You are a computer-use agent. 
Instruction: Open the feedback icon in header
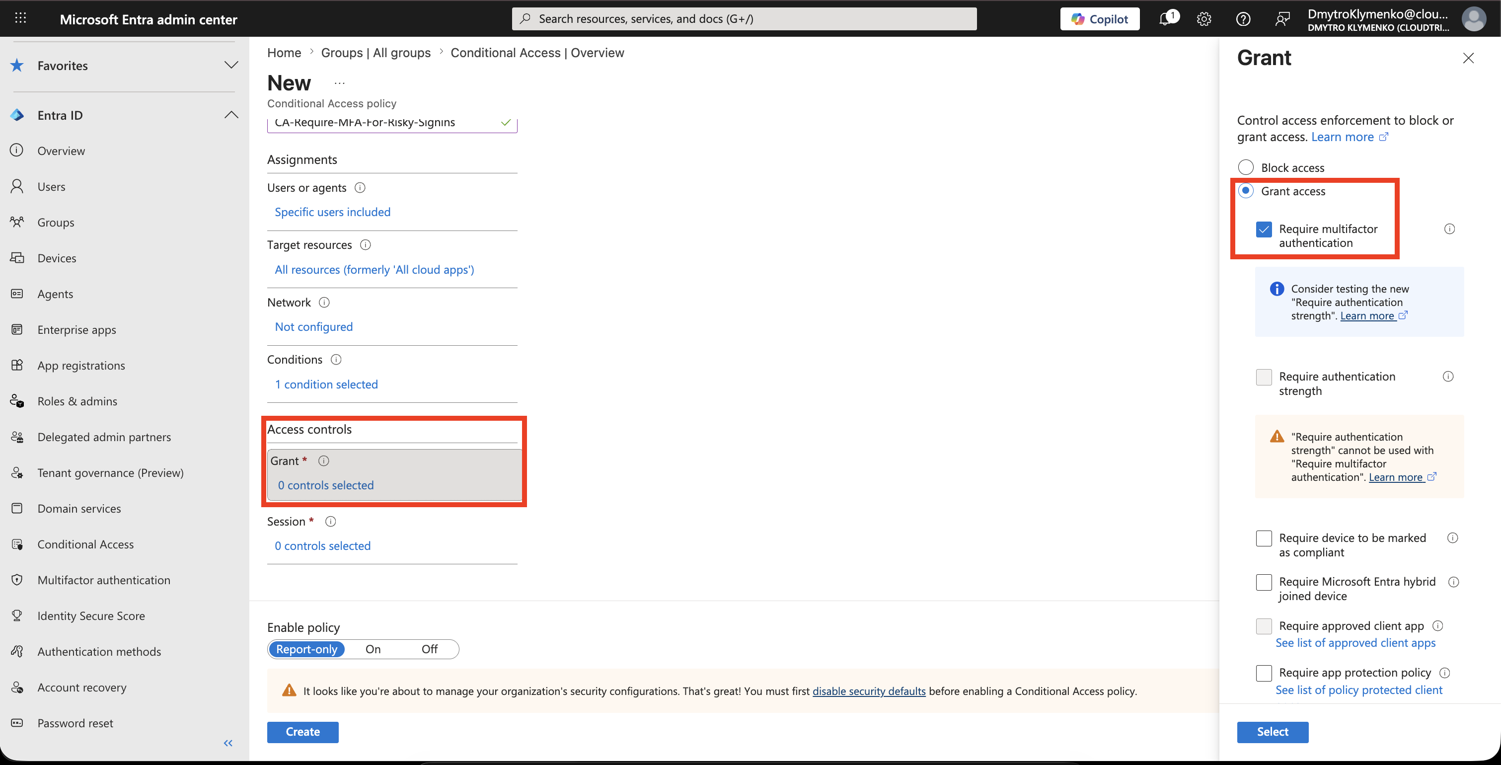pos(1282,19)
